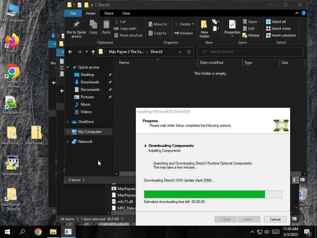The width and height of the screenshot is (317, 238).
Task: Expand the OneDrive tree node
Action: pyautogui.click(x=68, y=121)
